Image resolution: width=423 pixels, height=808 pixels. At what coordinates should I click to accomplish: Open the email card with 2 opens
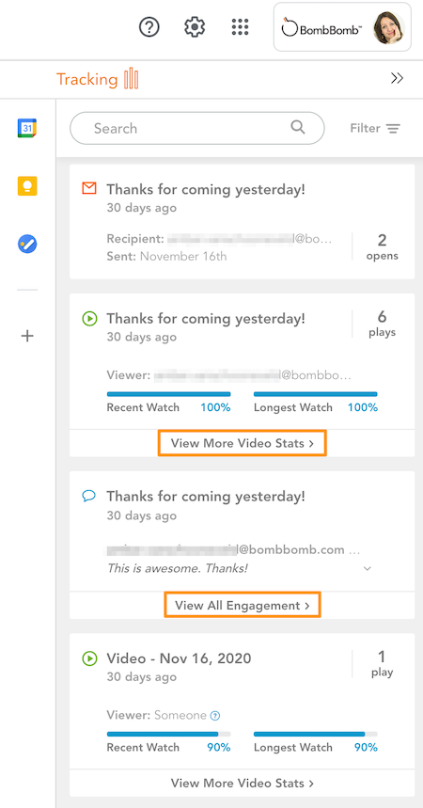[243, 222]
